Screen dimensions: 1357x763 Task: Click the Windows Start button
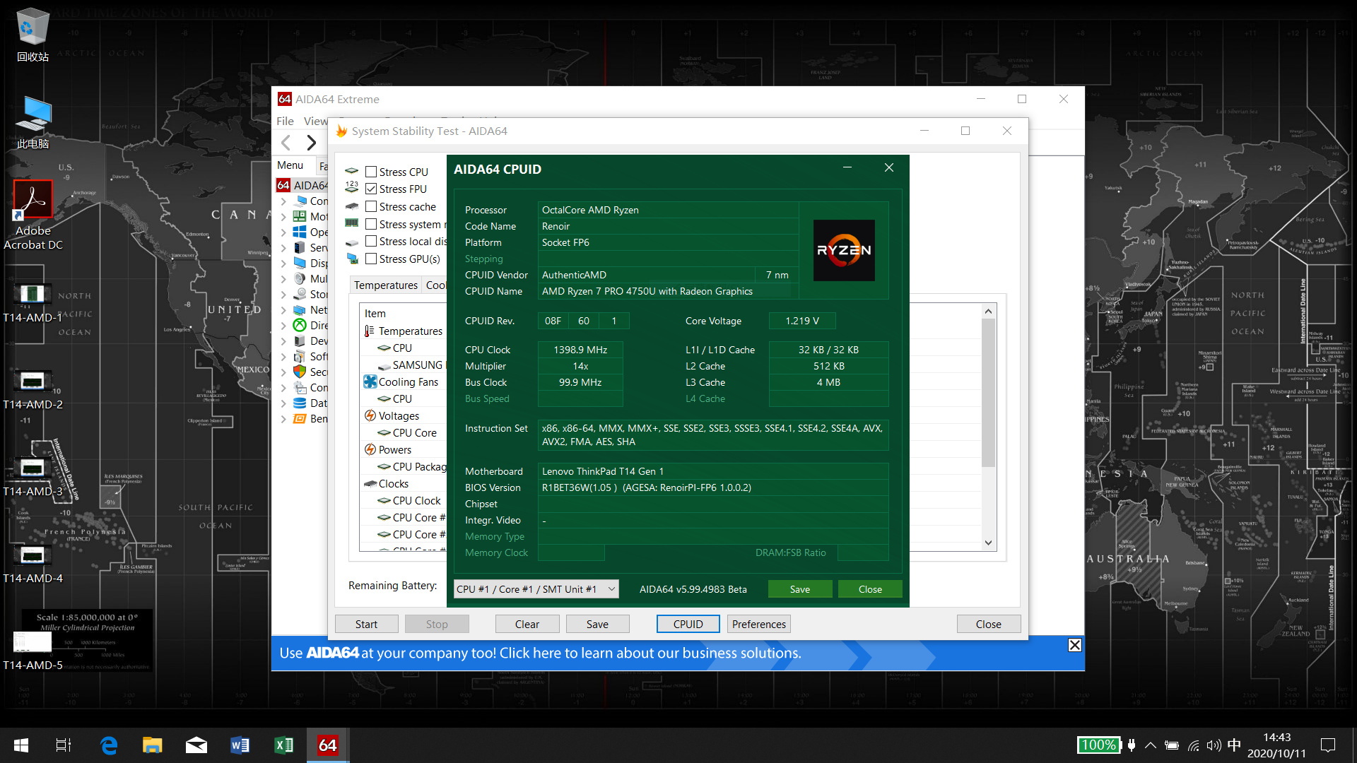pyautogui.click(x=21, y=745)
